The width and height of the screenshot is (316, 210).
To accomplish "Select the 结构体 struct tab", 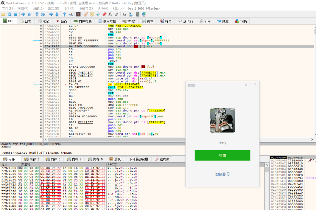I will pos(162,159).
